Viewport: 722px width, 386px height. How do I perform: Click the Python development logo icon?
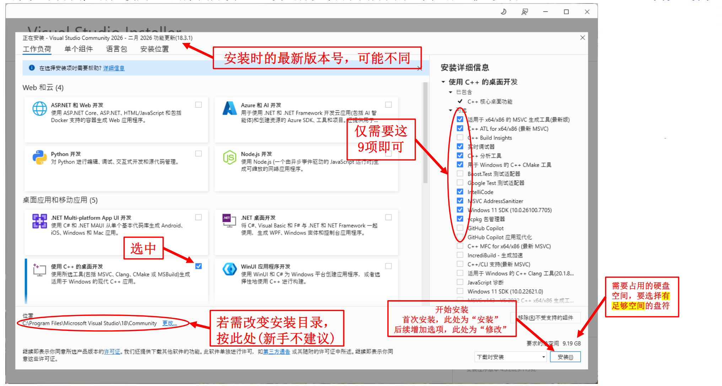pyautogui.click(x=39, y=157)
